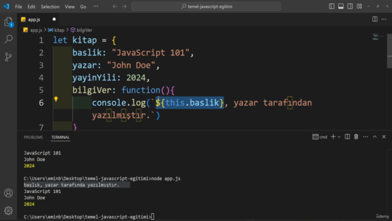Click the function keyword on line 5
This screenshot has width=392, height=221.
pos(141,90)
